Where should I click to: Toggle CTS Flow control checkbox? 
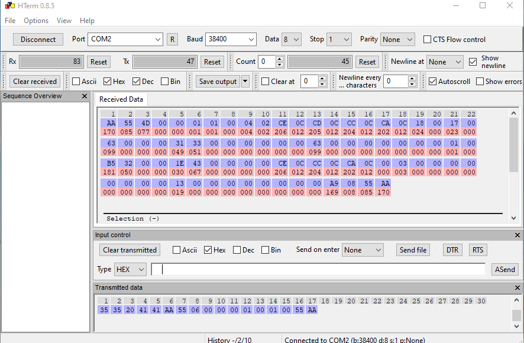point(427,40)
